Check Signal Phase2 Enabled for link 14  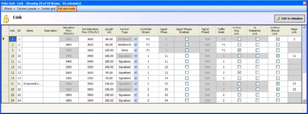(187, 78)
